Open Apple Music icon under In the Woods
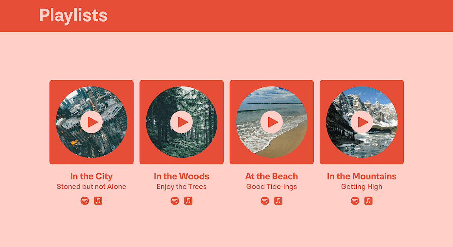The height and width of the screenshot is (247, 453). [x=188, y=201]
